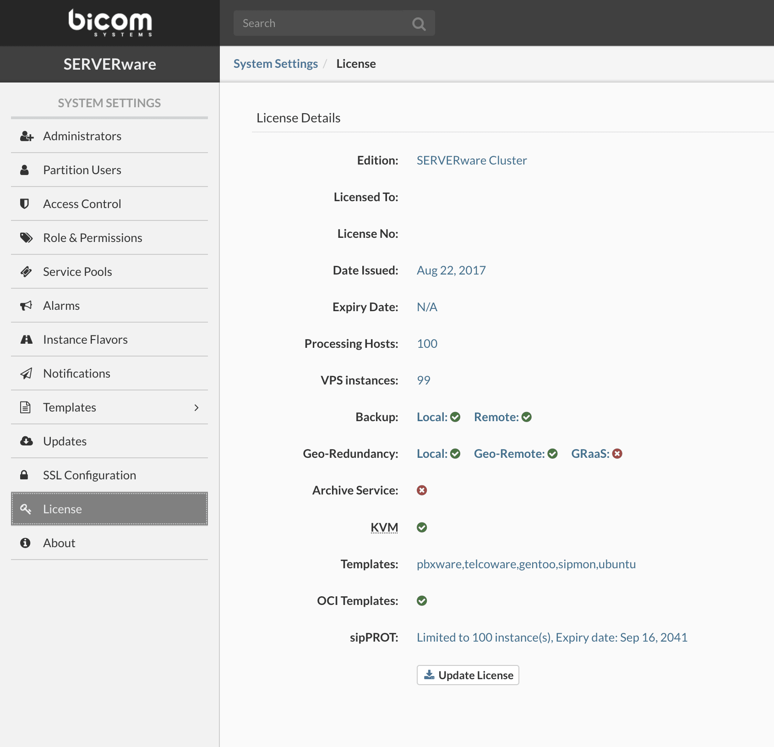Click the License Details heading

[299, 118]
